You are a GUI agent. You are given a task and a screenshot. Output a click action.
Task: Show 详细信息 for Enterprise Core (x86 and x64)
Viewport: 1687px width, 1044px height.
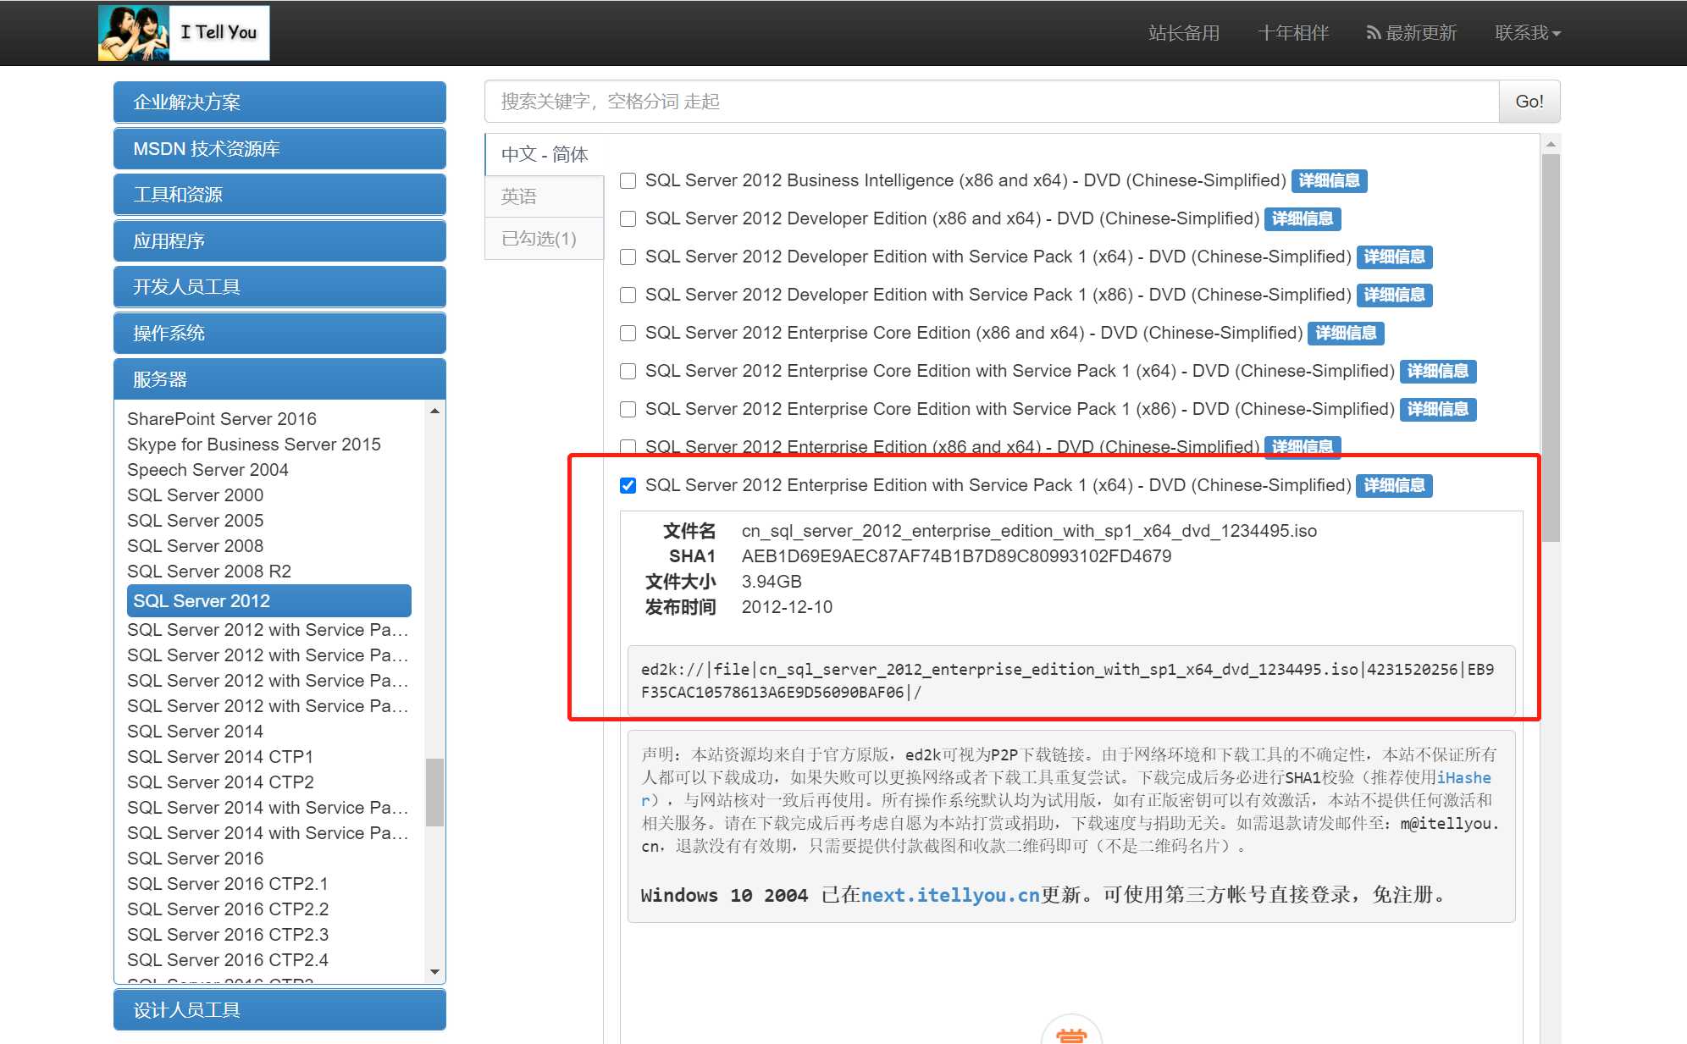point(1346,333)
